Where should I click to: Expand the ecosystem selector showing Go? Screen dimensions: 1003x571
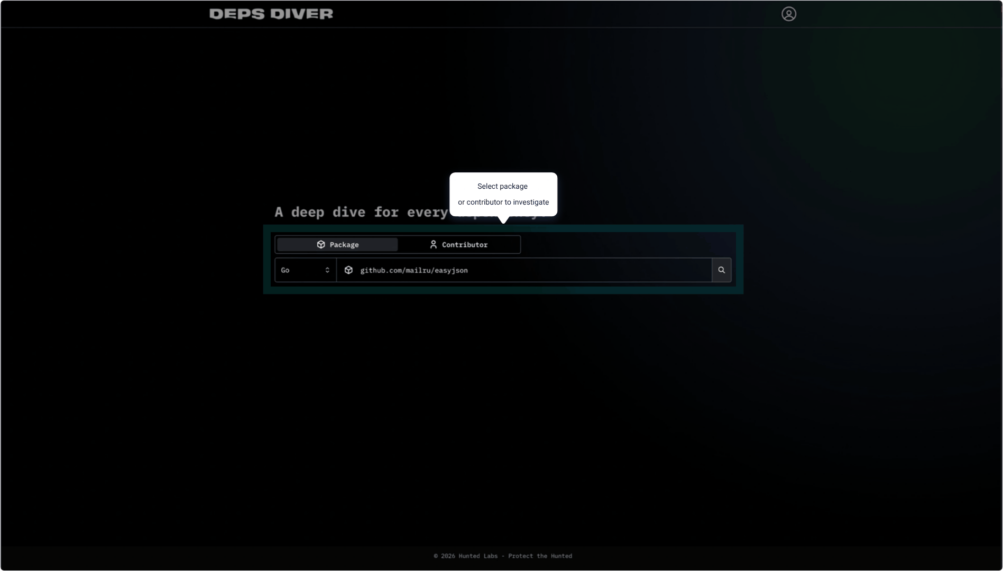coord(305,270)
